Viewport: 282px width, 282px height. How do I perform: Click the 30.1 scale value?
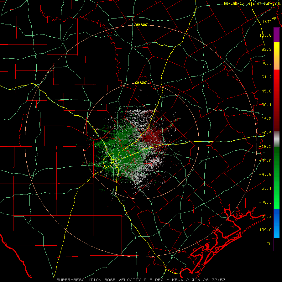coord(267,105)
